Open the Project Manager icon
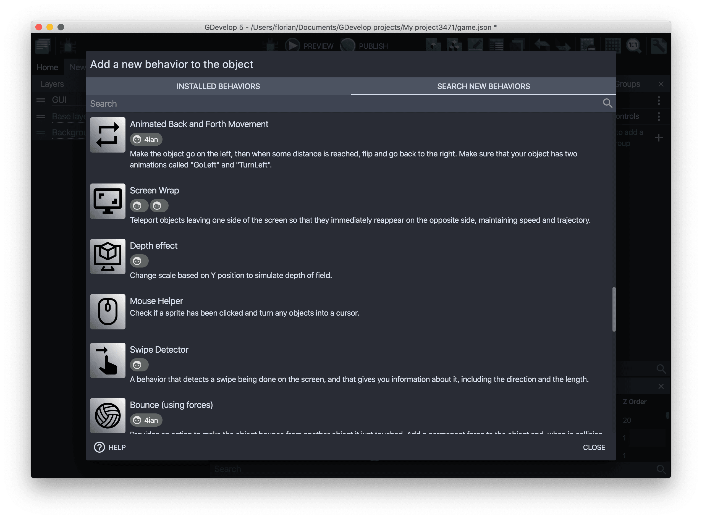This screenshot has width=702, height=519. click(x=43, y=46)
